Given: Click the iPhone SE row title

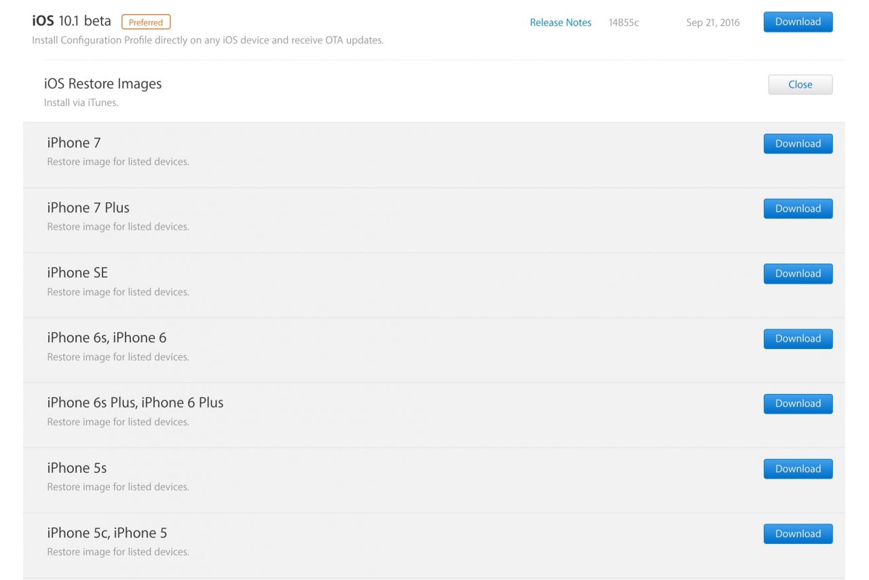Looking at the screenshot, I should coord(77,272).
